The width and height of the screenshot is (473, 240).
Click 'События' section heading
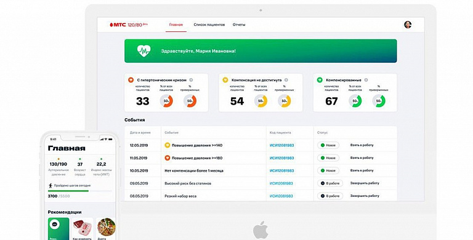(x=134, y=120)
